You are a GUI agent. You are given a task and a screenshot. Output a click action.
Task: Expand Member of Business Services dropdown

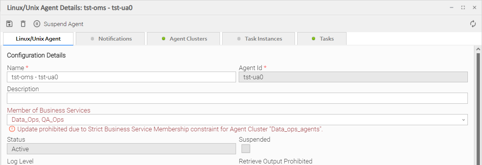tap(464, 120)
